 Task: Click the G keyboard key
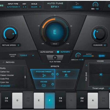click(x=71, y=101)
